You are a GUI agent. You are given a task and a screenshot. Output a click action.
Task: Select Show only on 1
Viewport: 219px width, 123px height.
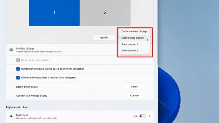(x=129, y=44)
